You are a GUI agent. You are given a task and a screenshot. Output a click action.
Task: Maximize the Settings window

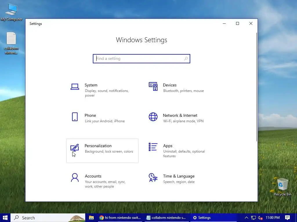(x=238, y=24)
